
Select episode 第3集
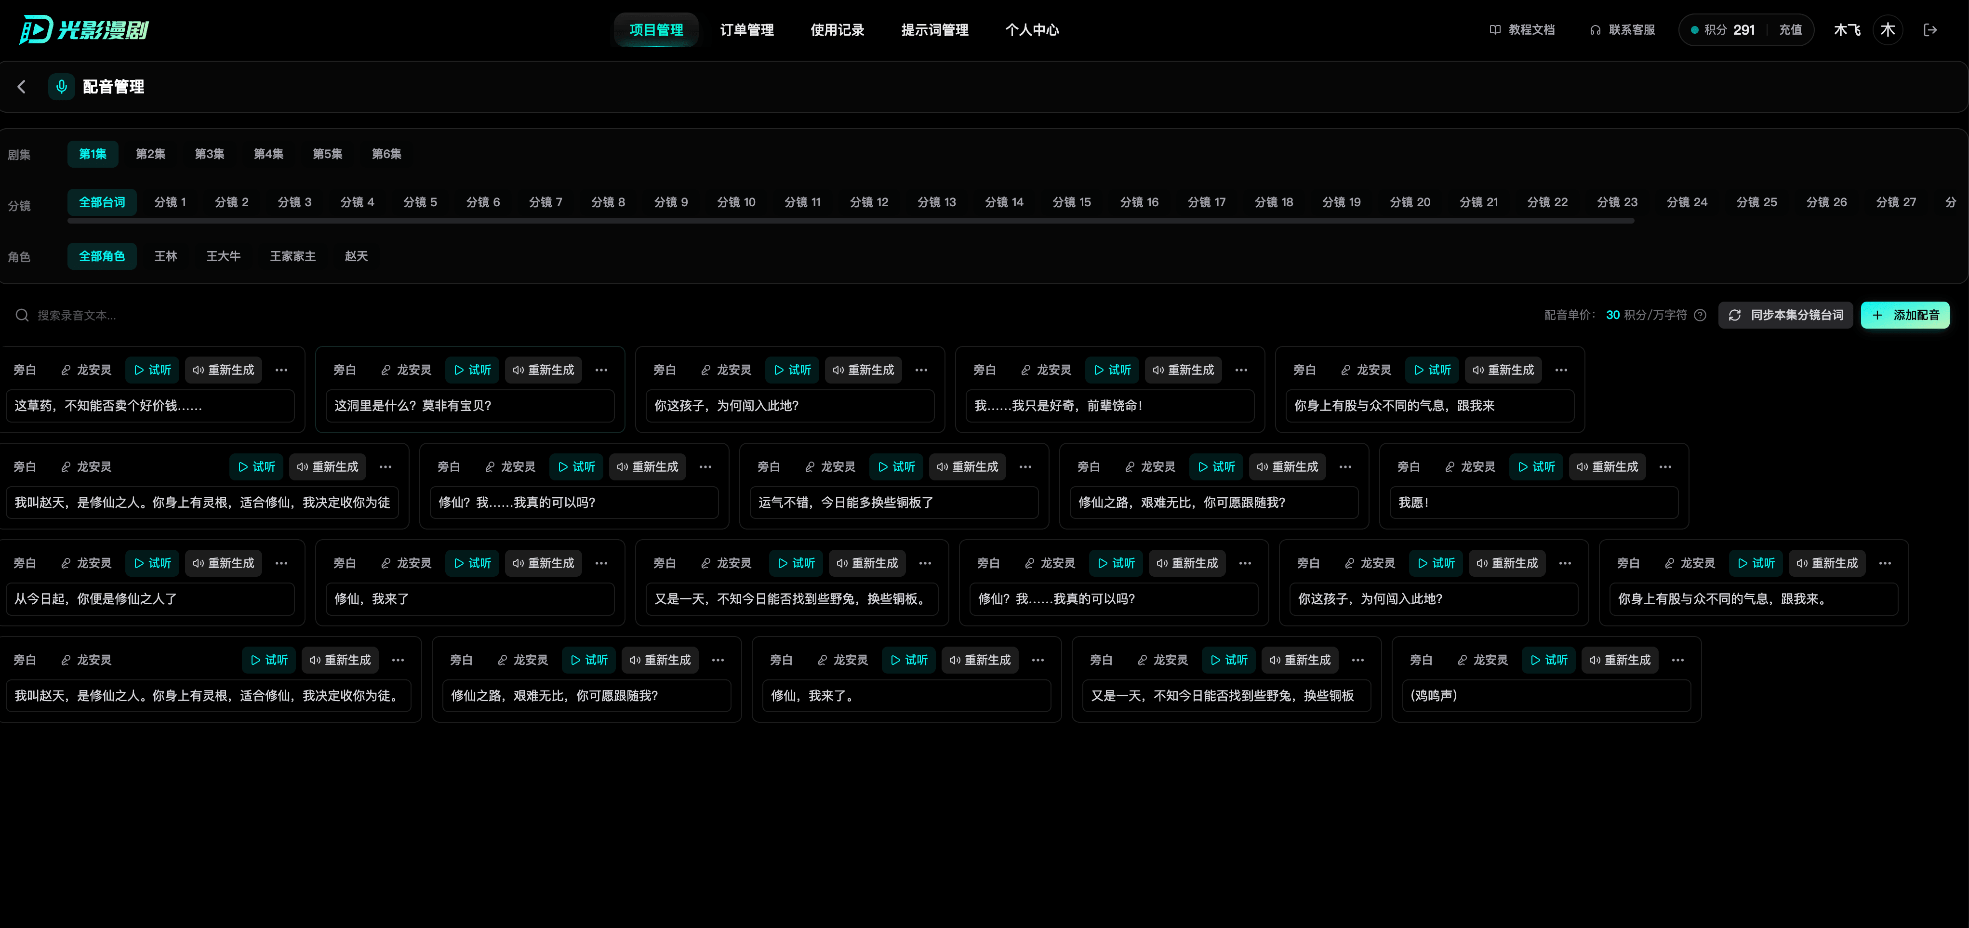tap(210, 154)
